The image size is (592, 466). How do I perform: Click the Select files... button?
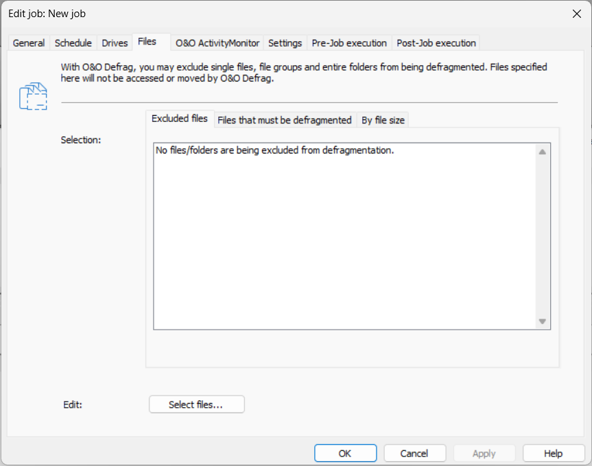[x=197, y=404]
